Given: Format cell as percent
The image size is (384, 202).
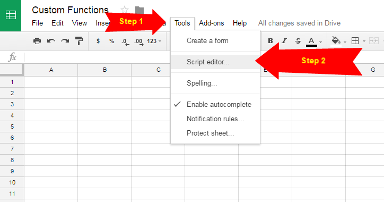Looking at the screenshot, I should click(112, 41).
